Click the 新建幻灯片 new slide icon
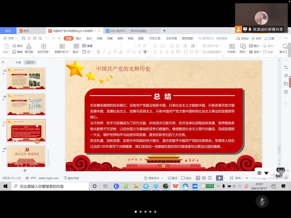The image size is (291, 218). pyautogui.click(x=62, y=46)
